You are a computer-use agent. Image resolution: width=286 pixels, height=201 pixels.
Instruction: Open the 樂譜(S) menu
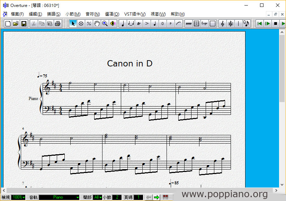54,14
